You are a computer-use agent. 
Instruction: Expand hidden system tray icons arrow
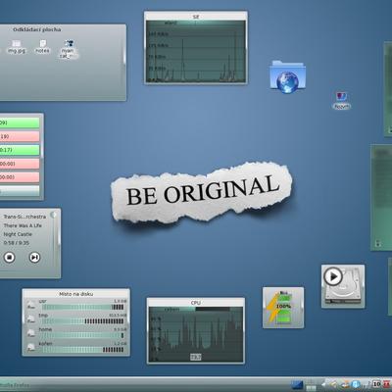323,384
